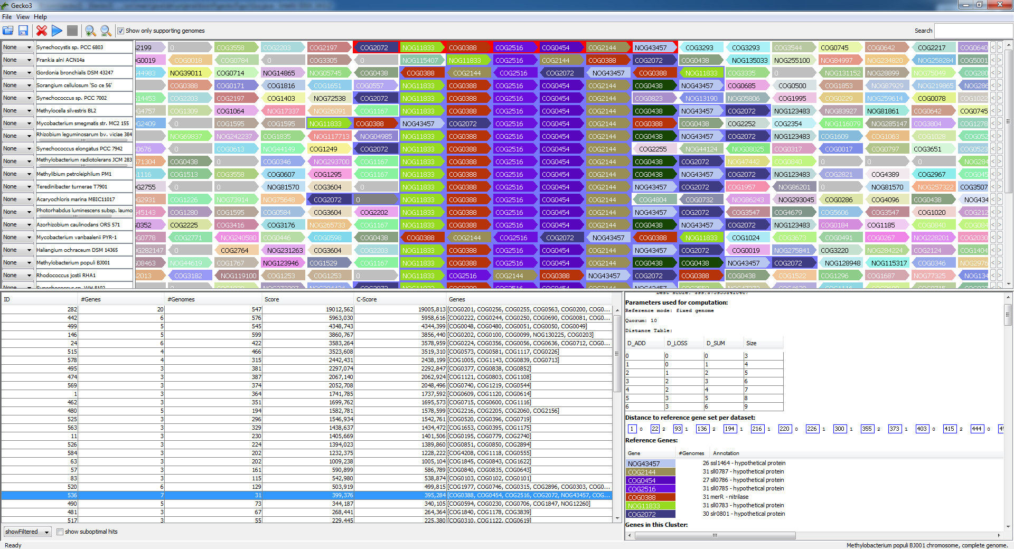Select gene arrow COG1064 in Methylocella silvestris row
The height and width of the screenshot is (549, 1014).
pos(236,111)
